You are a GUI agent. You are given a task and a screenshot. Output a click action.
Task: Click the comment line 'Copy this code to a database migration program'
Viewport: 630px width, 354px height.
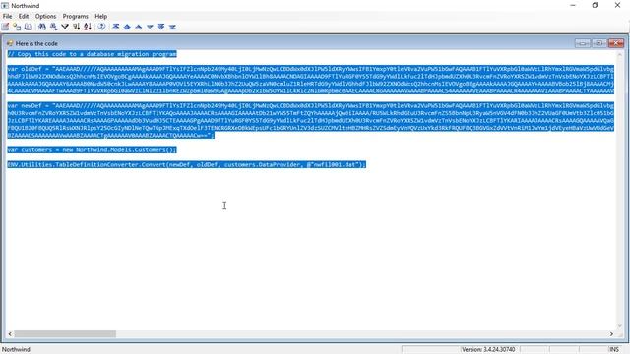coord(92,54)
